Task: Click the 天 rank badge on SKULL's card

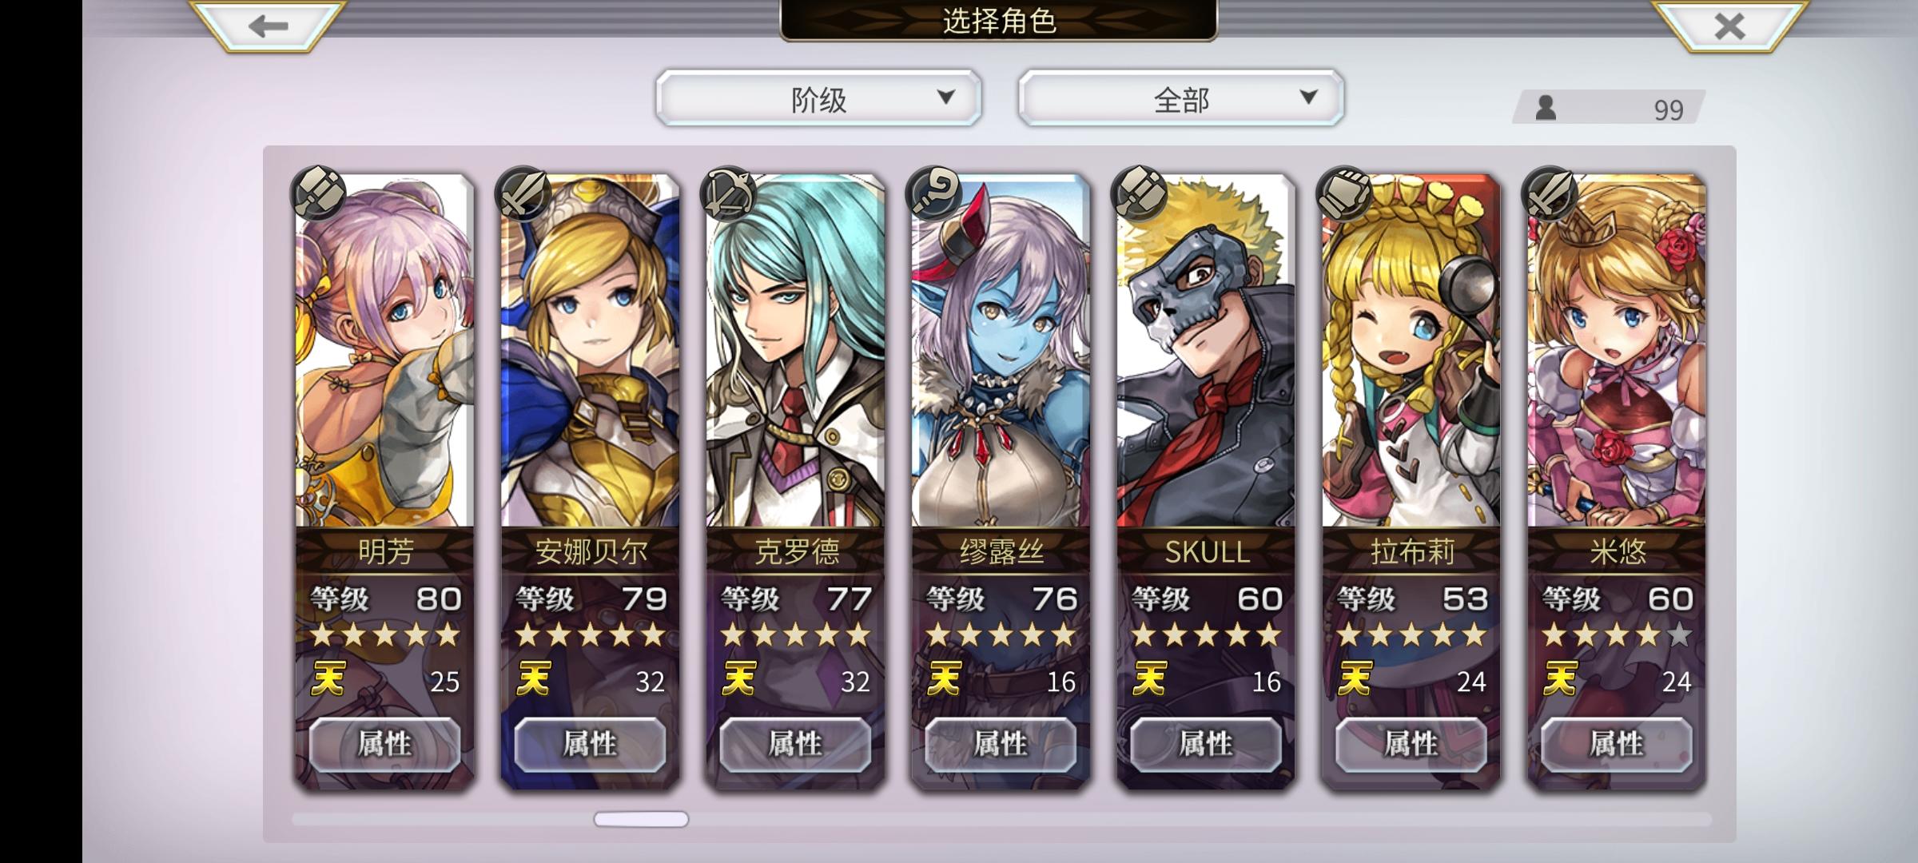Action: point(1149,679)
